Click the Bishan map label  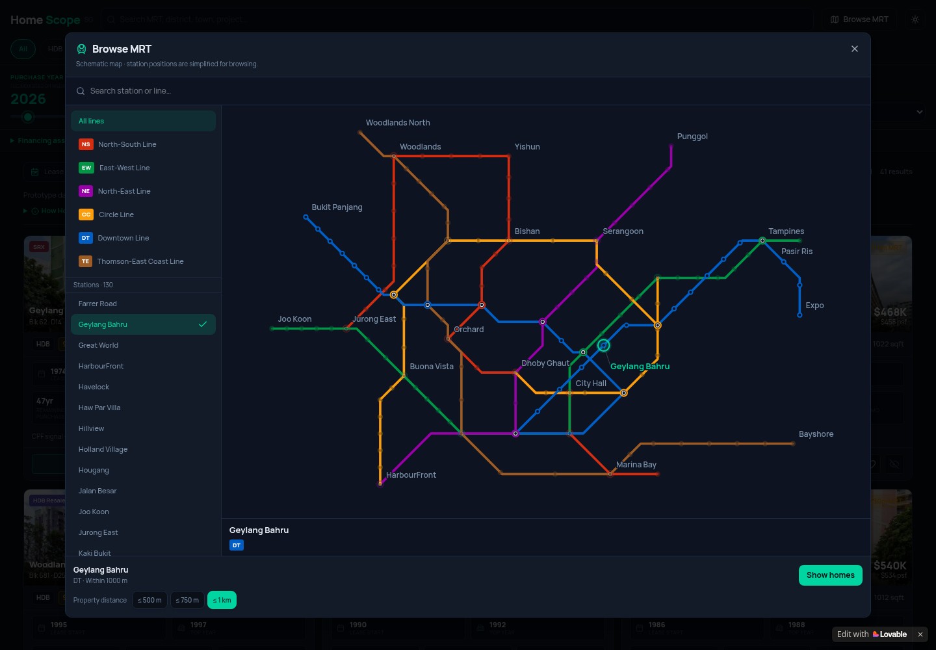[527, 231]
